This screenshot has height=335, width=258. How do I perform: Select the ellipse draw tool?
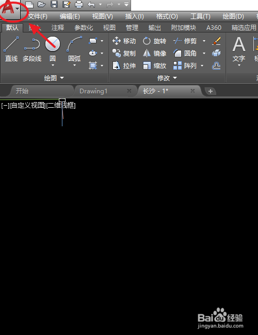click(x=93, y=53)
